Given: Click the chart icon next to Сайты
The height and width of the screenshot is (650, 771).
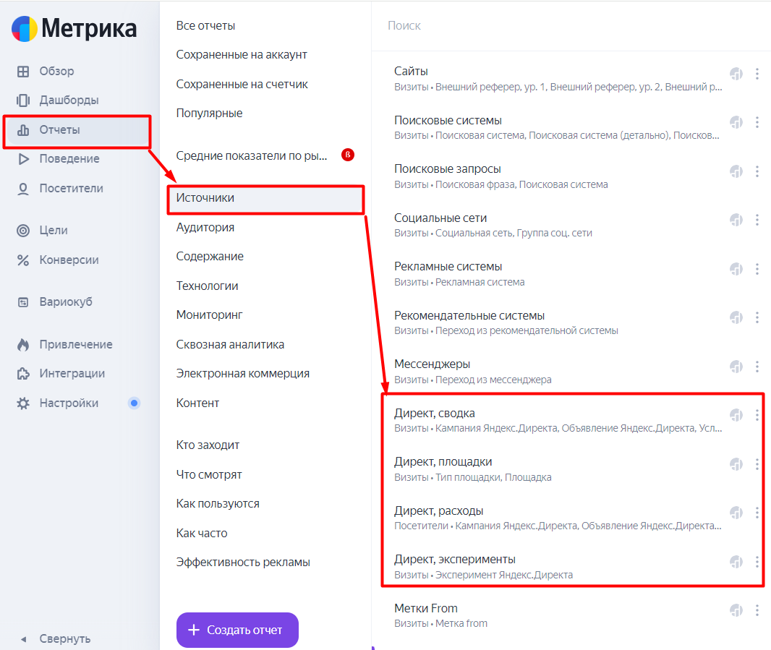Looking at the screenshot, I should [736, 74].
